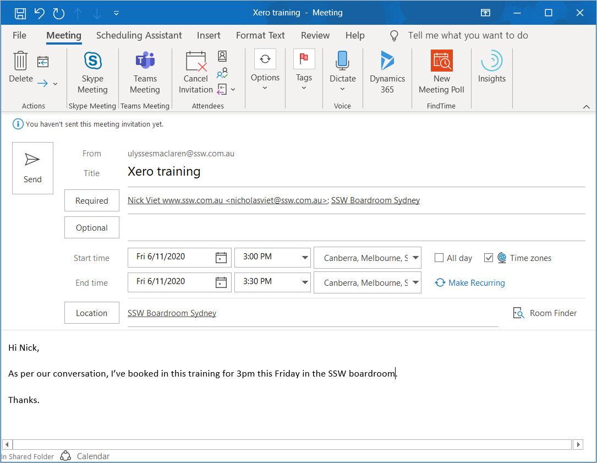Send the meeting invitation
Image resolution: width=597 pixels, height=463 pixels.
point(32,168)
